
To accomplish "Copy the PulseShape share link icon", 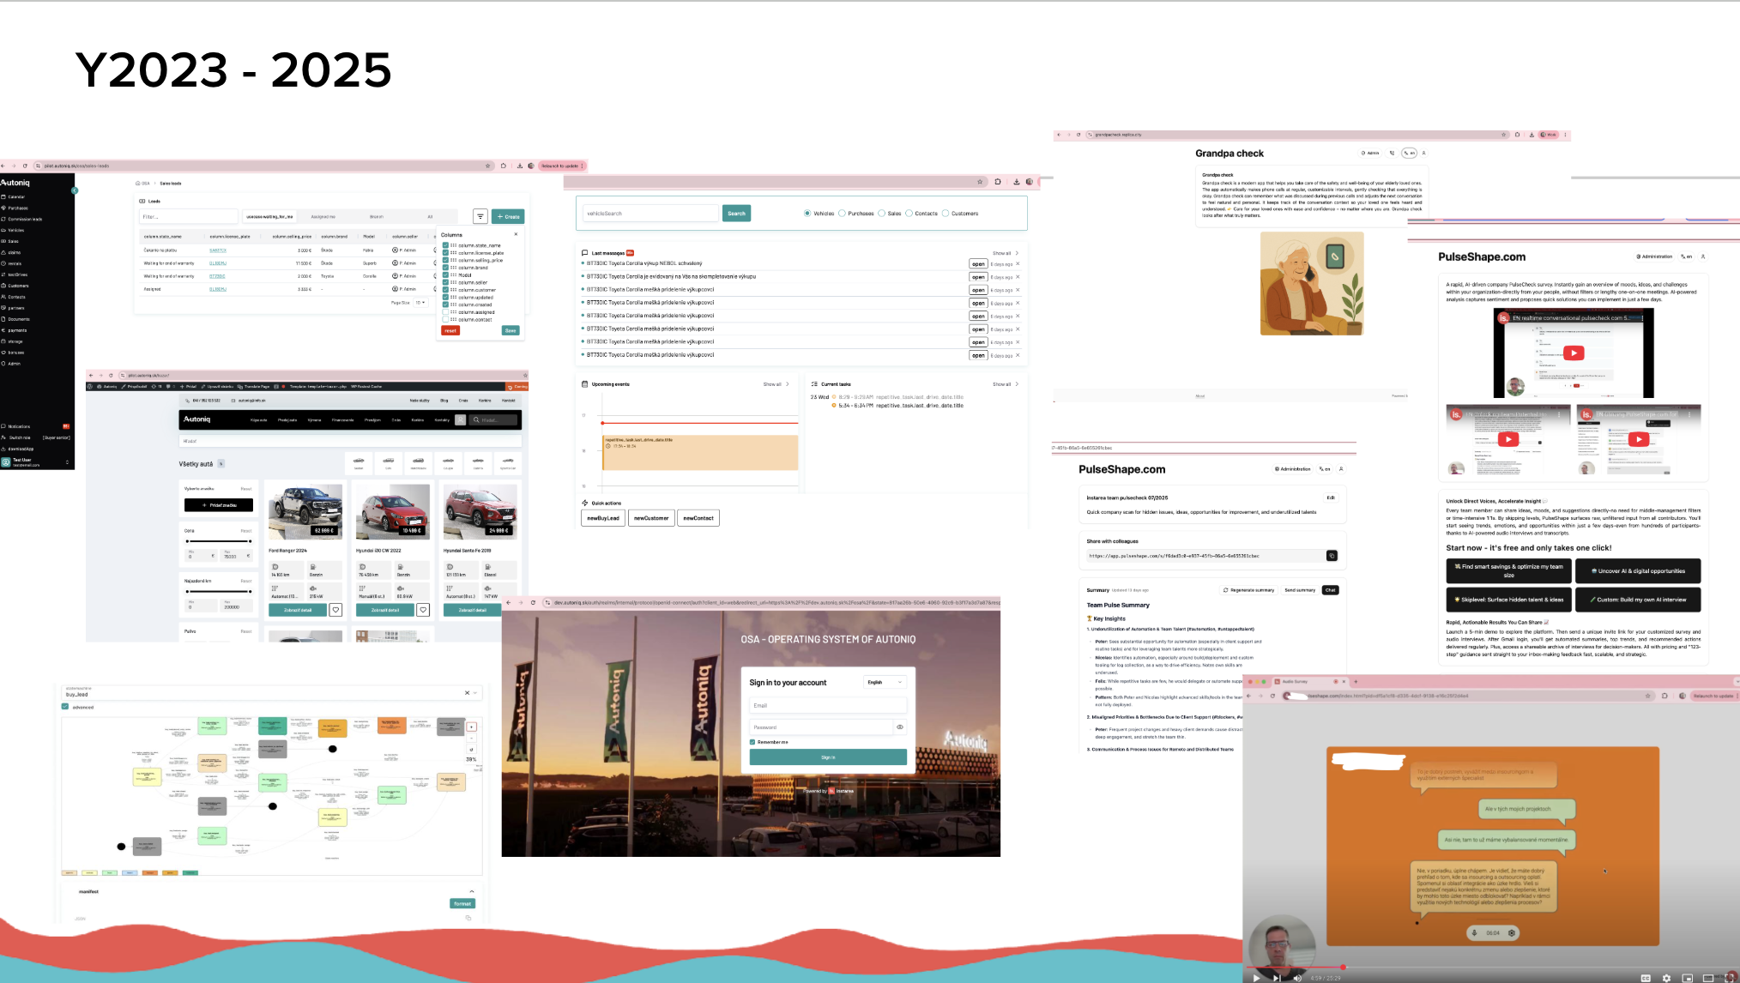I will [1332, 556].
